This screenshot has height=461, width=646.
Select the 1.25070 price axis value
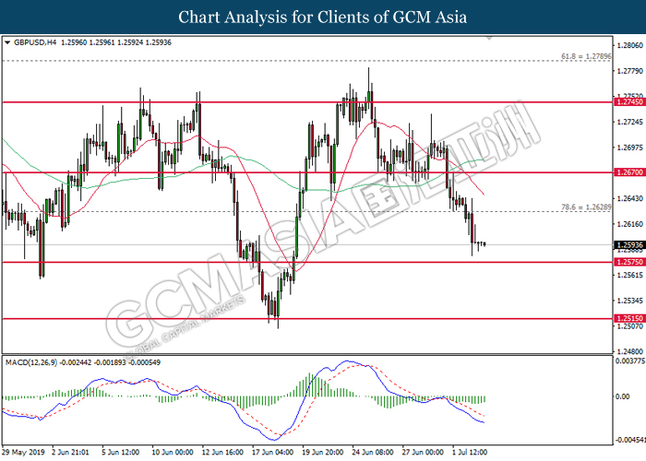click(x=629, y=326)
